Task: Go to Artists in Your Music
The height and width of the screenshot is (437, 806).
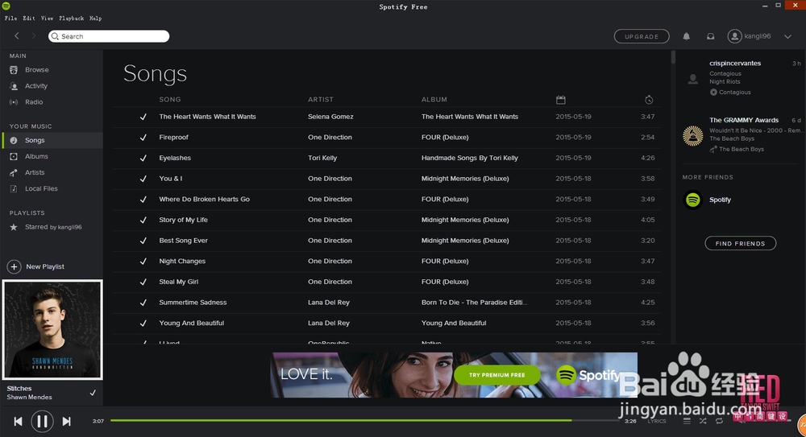Action: pos(35,172)
